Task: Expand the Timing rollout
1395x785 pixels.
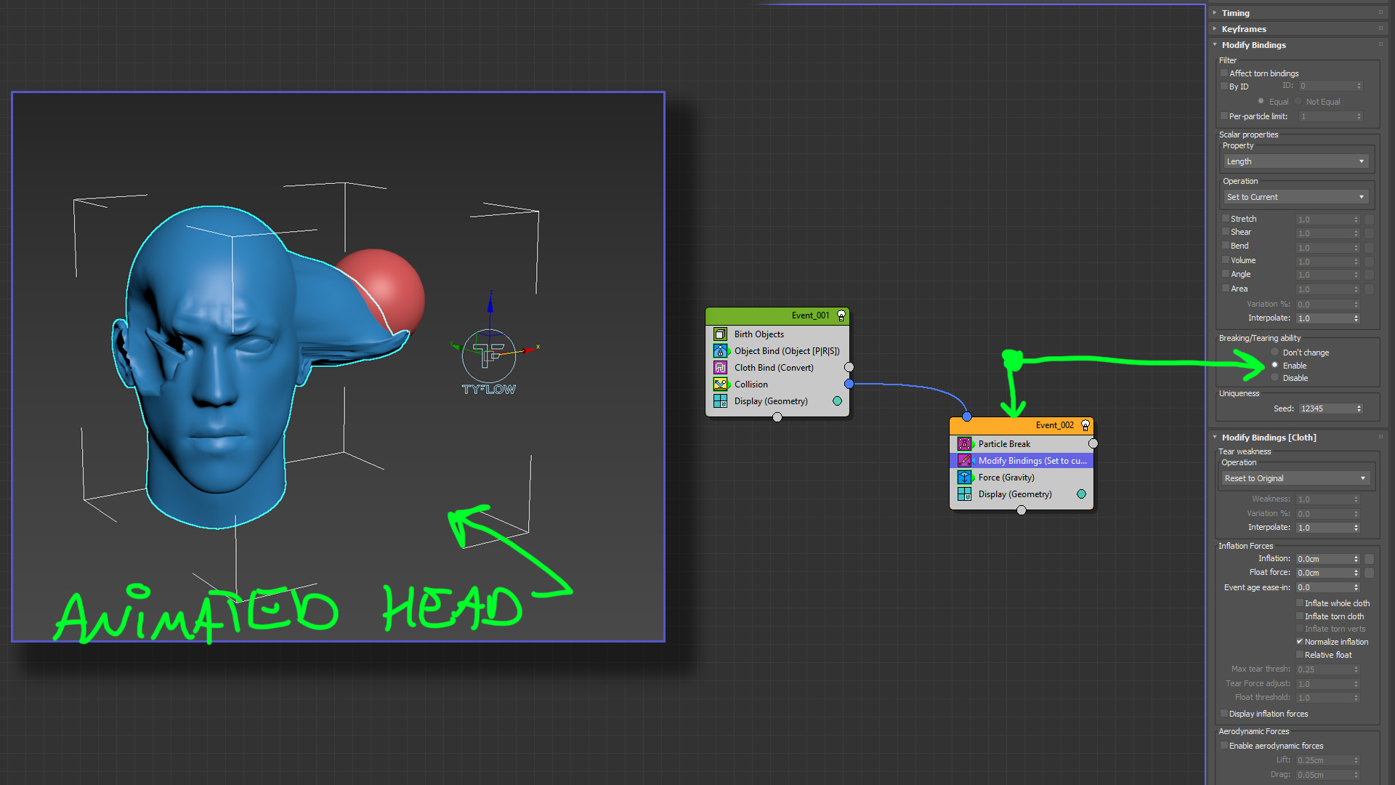Action: pyautogui.click(x=1300, y=13)
